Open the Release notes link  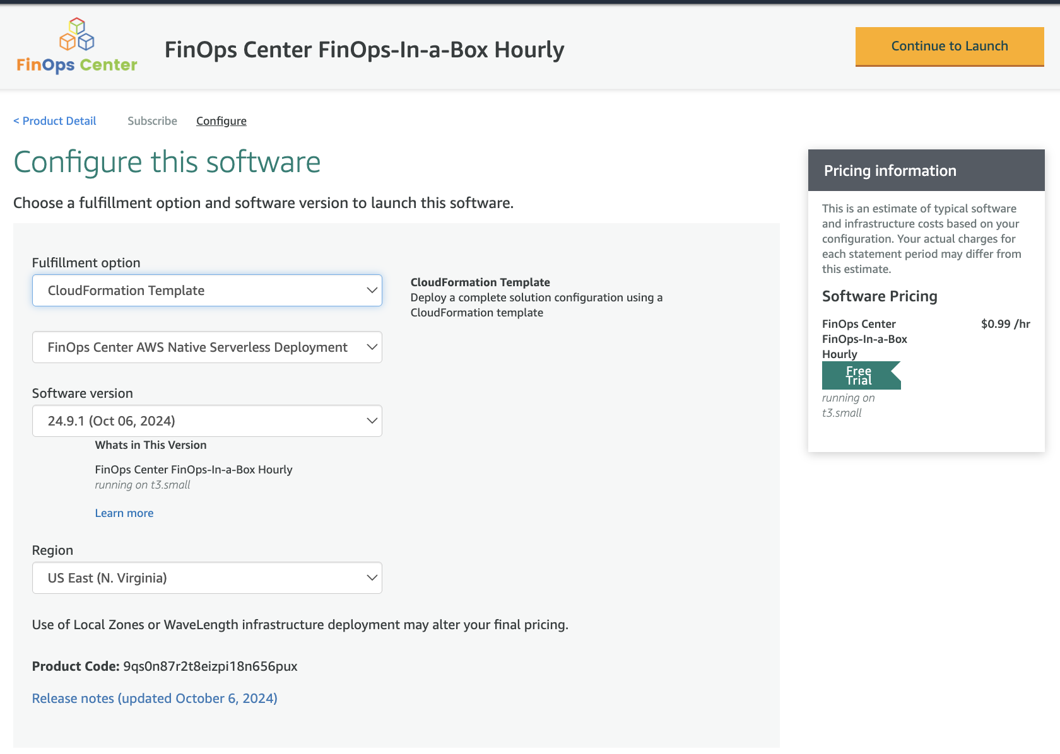tap(155, 699)
